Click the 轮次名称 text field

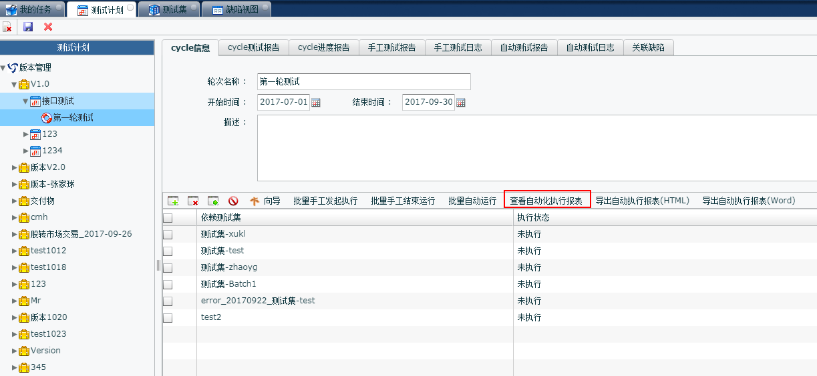pos(363,81)
